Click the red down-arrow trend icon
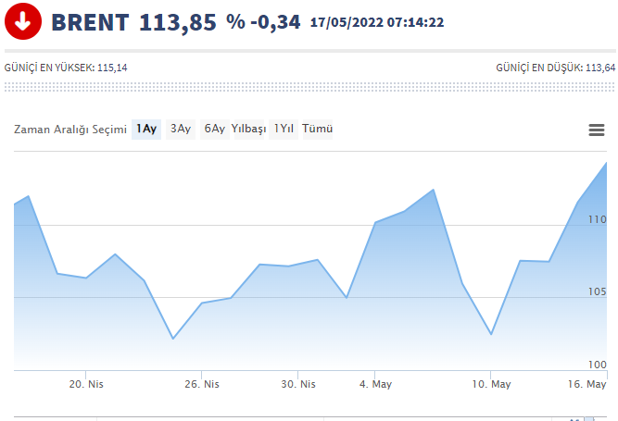 point(22,21)
